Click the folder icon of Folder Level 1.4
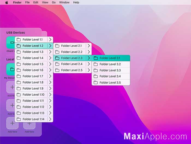 (x=19, y=58)
